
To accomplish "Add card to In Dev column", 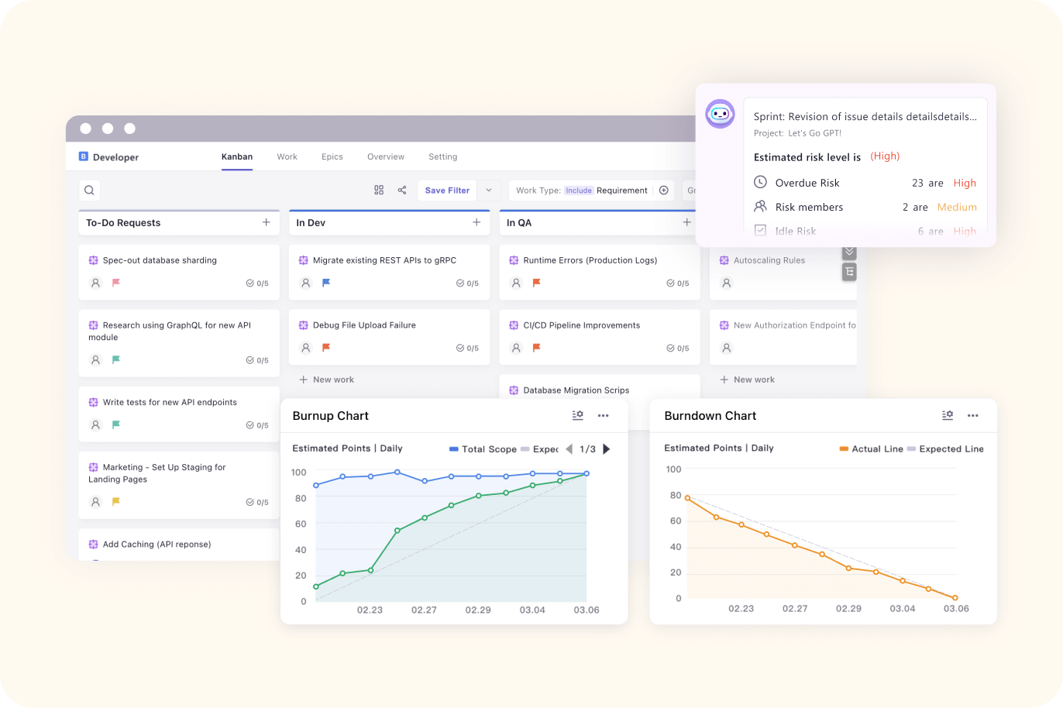I will point(476,222).
